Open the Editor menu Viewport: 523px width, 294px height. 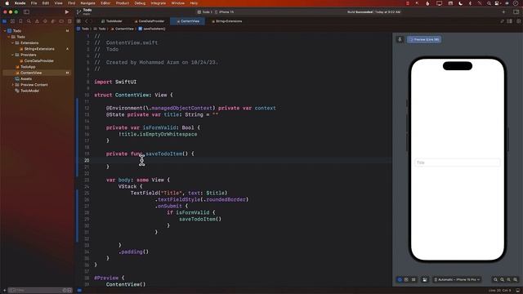pos(105,3)
